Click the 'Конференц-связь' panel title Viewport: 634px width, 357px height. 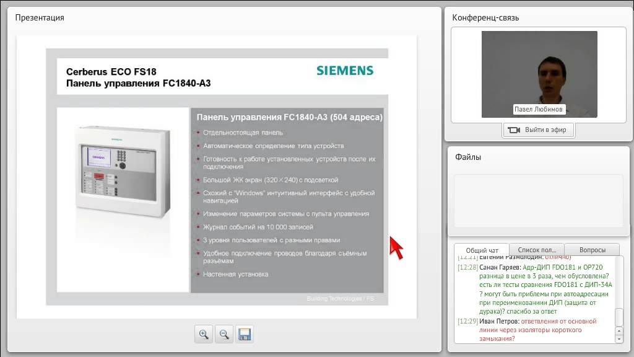tap(485, 18)
